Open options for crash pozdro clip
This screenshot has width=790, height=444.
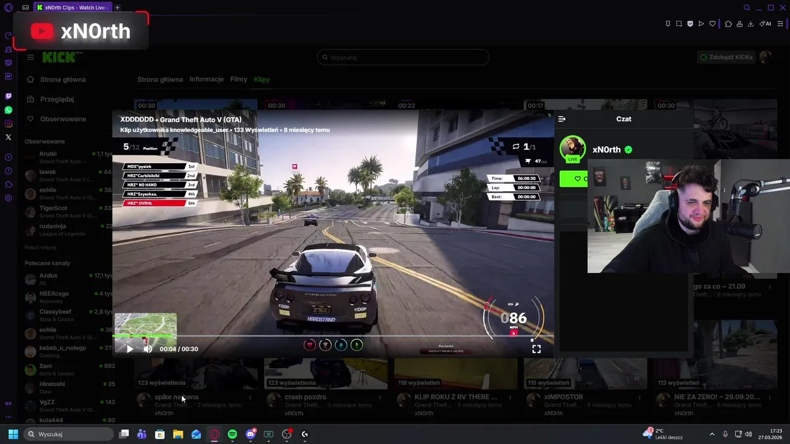click(x=380, y=398)
